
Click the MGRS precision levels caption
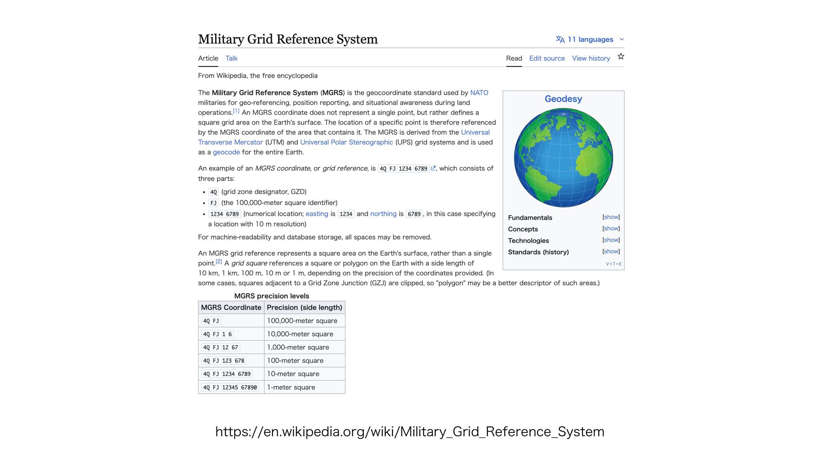click(272, 296)
